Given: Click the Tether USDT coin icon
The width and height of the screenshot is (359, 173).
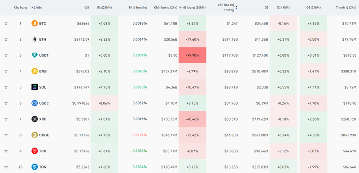Looking at the screenshot, I should (35, 55).
